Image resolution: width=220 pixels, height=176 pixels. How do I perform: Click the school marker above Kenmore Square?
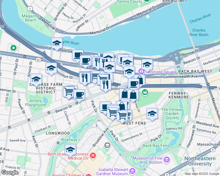(x=147, y=65)
